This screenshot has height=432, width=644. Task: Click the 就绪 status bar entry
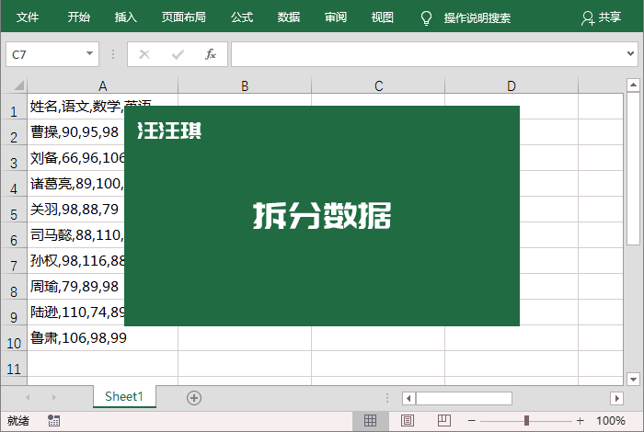click(x=18, y=421)
